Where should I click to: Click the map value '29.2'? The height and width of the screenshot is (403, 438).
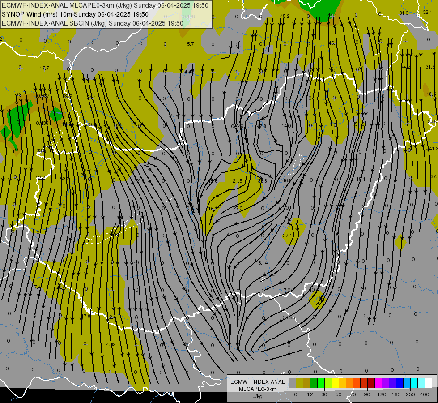click(x=67, y=96)
